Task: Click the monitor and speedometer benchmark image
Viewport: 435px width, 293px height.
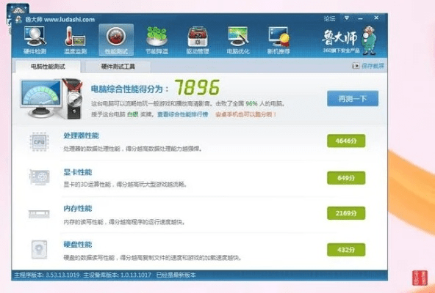Action: [x=51, y=98]
